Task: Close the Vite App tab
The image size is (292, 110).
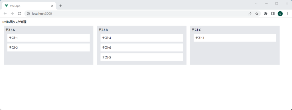Action: [52, 6]
